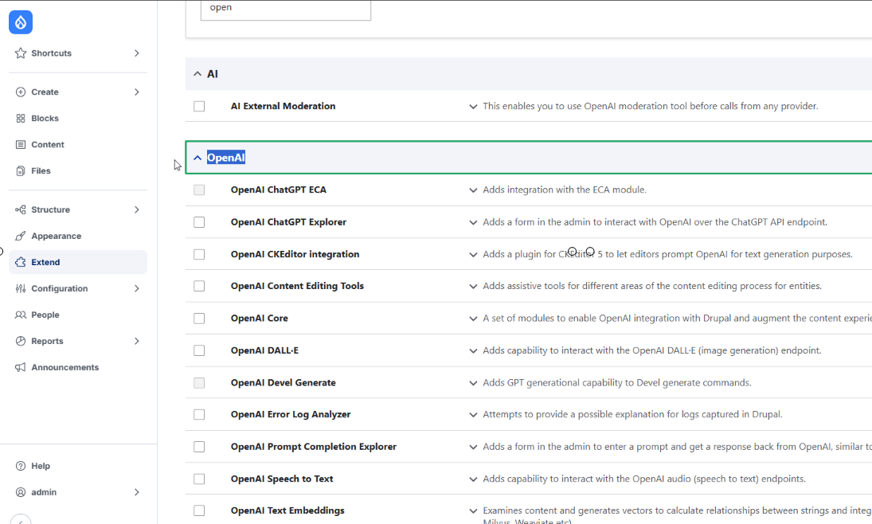
Task: Select the OpenAI DALL·E checkbox
Action: tap(199, 350)
